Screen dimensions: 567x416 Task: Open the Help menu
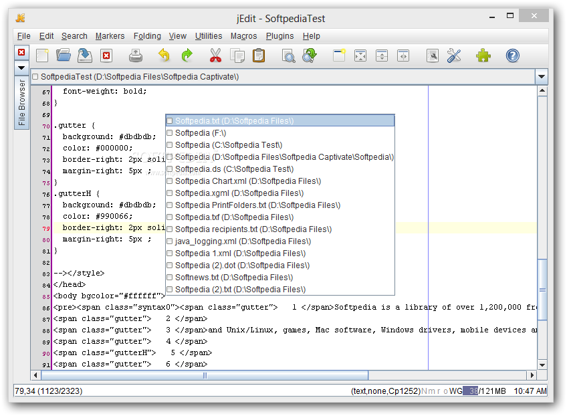click(x=312, y=36)
